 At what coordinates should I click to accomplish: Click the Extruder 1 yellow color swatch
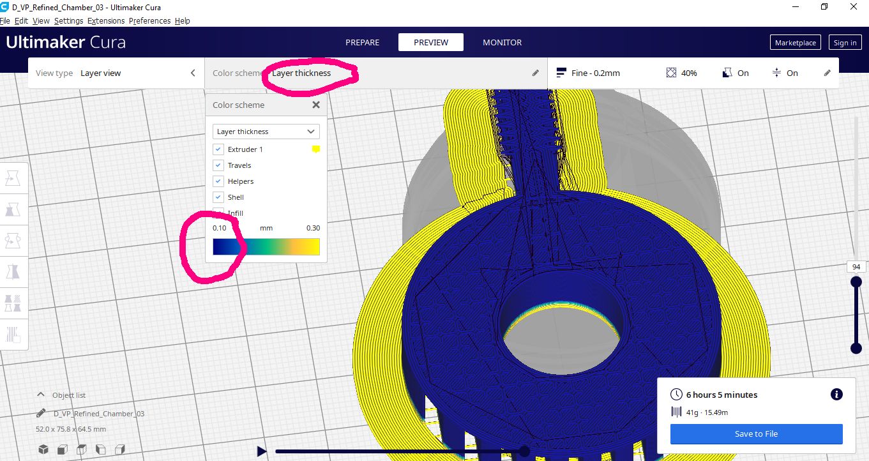click(315, 149)
